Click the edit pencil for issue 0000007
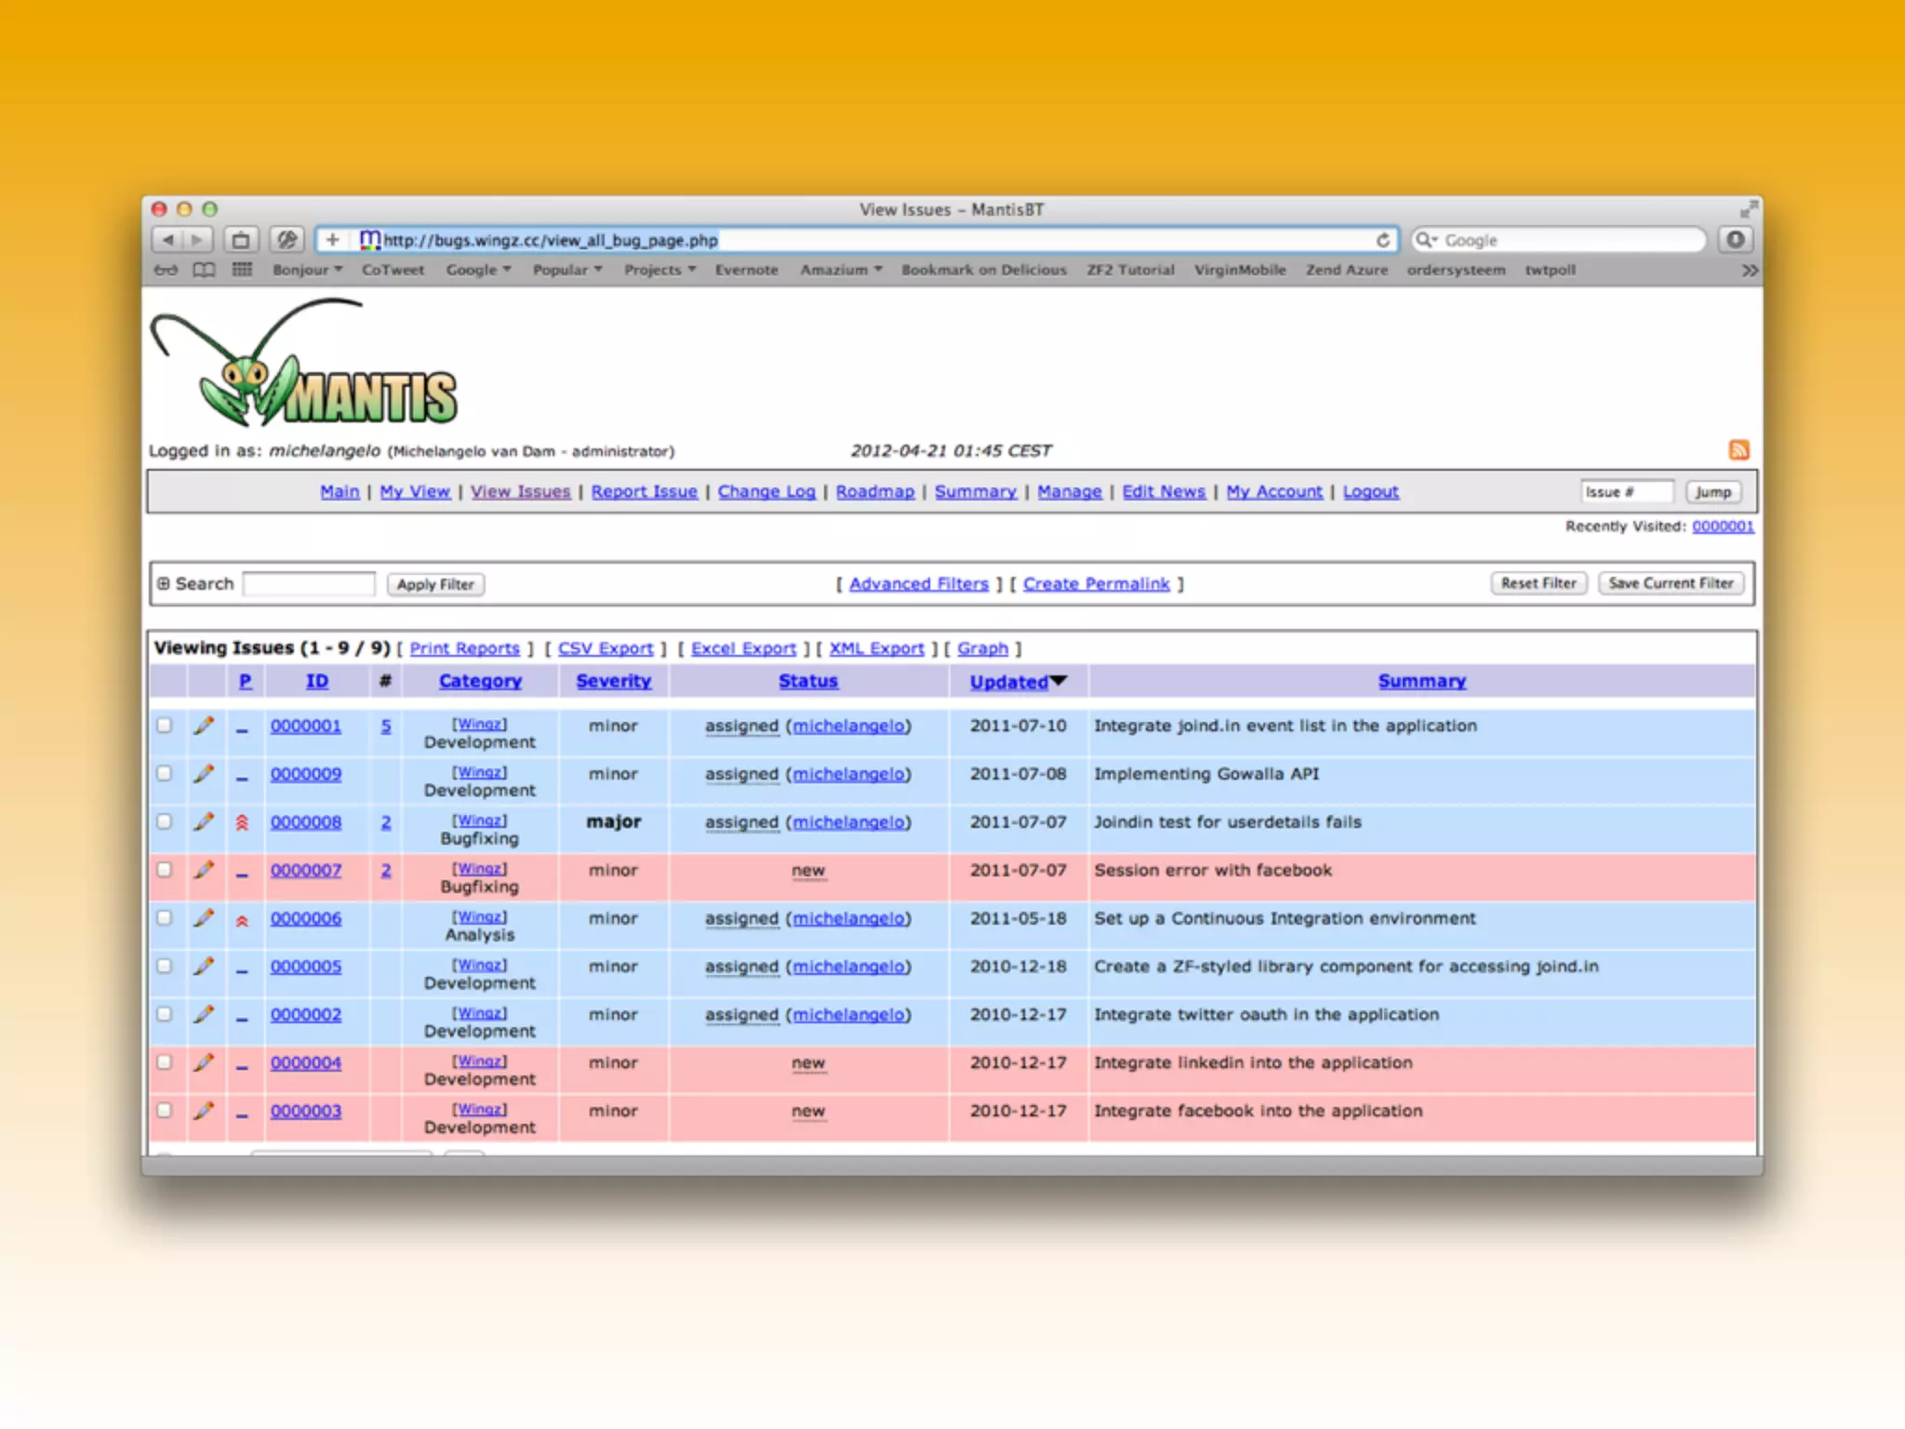The image size is (1905, 1429). (x=204, y=870)
